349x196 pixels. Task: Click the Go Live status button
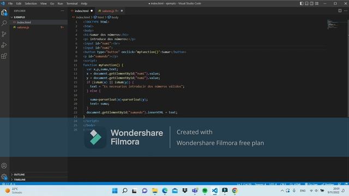pos(311,184)
